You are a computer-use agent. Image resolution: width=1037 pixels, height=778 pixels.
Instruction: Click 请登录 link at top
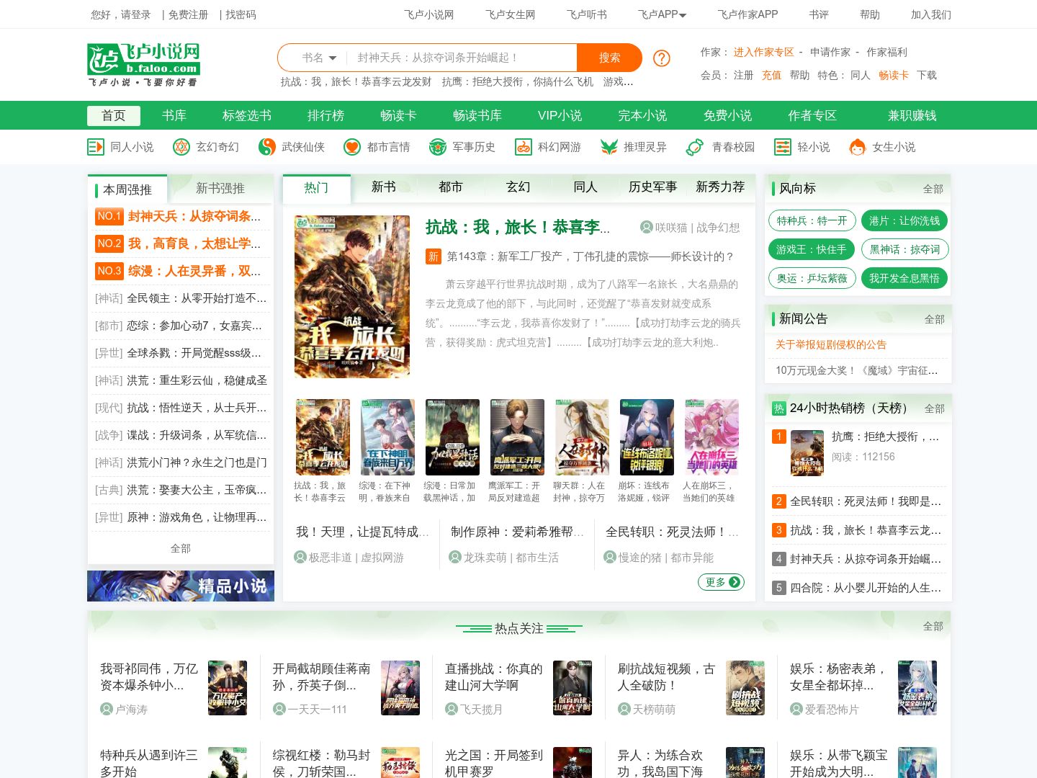[136, 14]
